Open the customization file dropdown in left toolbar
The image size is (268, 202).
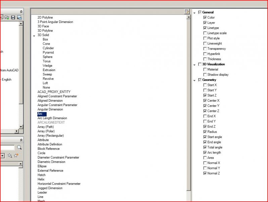point(1,17)
